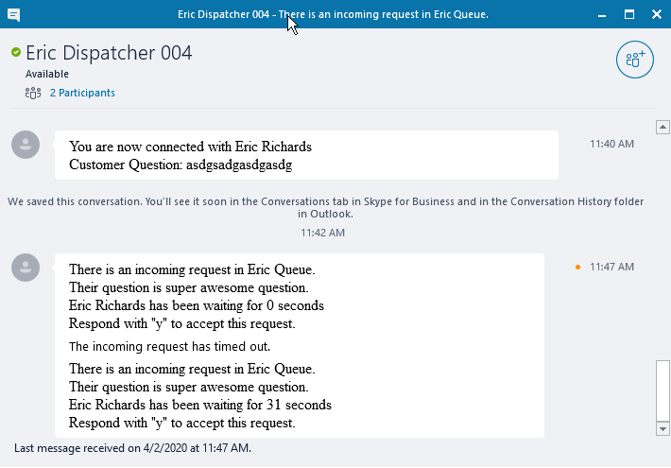Screen dimensions: 671x468
Task: Click the orange unread dot near 11:47 AM
Action: pos(577,268)
